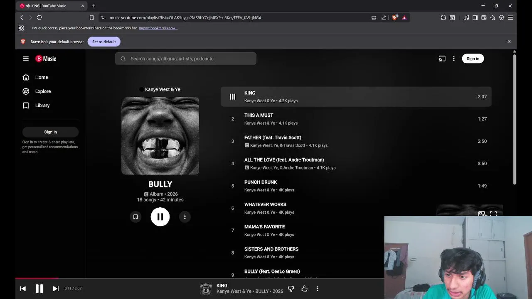Open Brave VPN shield icon
Screen dimensions: 532x299
pyautogui.click(x=501, y=17)
